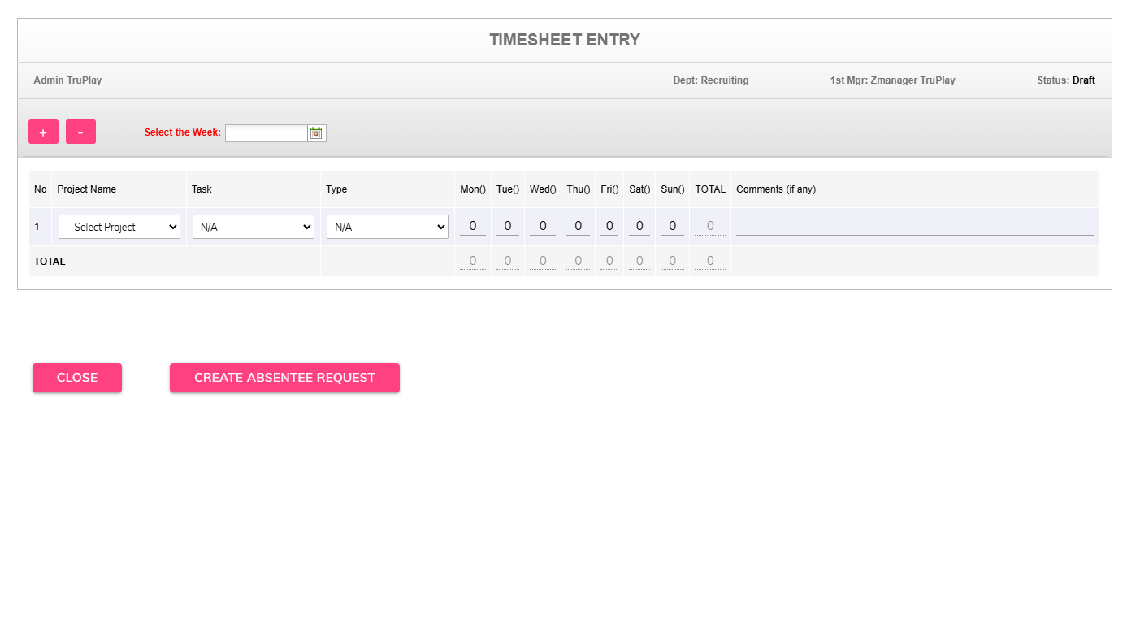Click the Monday hours cell
Viewport: 1140px width, 624px height.
[473, 226]
